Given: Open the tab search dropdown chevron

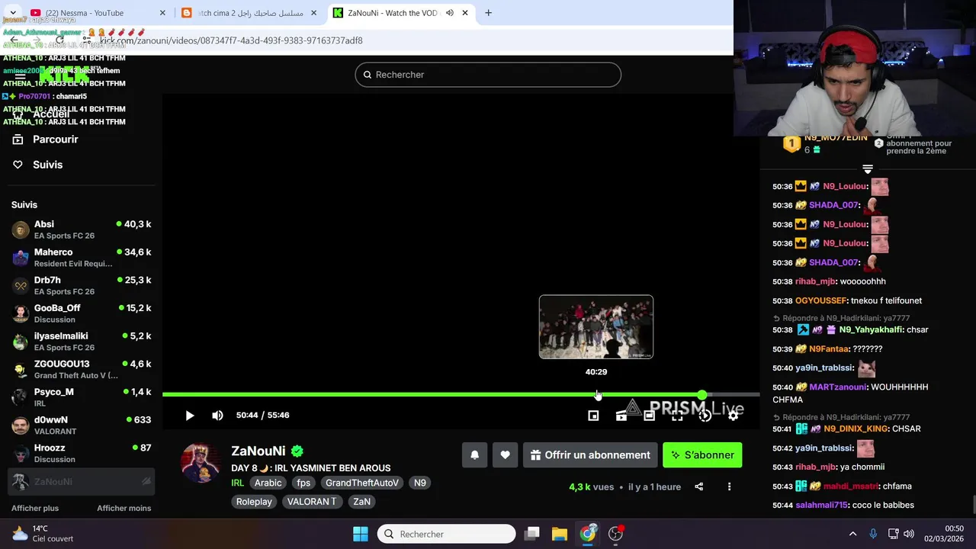Looking at the screenshot, I should [13, 13].
